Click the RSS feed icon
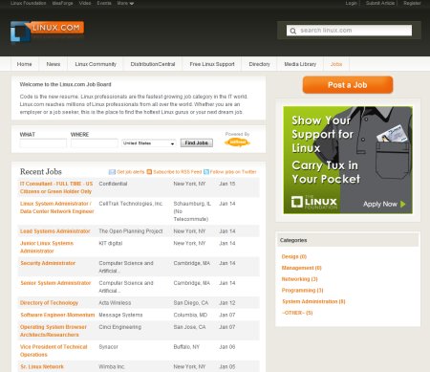The height and width of the screenshot is (372, 430). [149, 172]
